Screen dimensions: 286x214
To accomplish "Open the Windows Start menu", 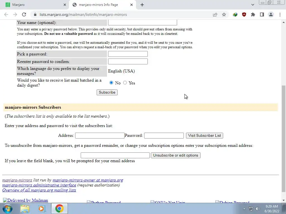I will click(8, 208).
